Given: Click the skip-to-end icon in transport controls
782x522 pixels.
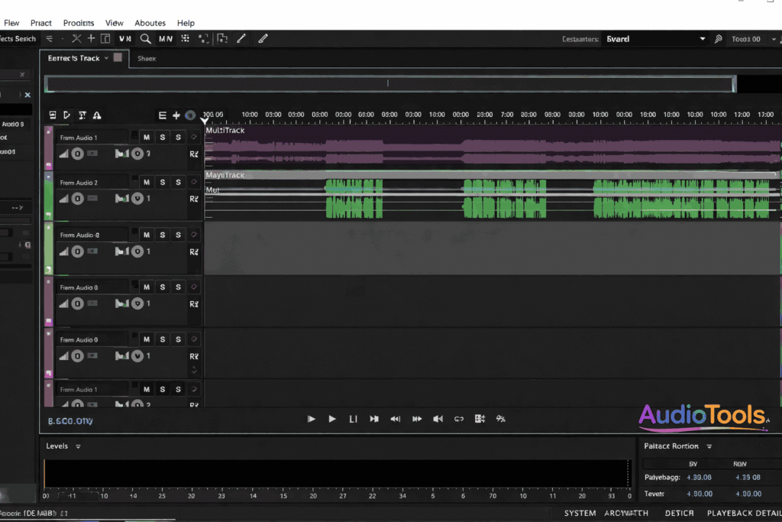Looking at the screenshot, I should click(373, 419).
